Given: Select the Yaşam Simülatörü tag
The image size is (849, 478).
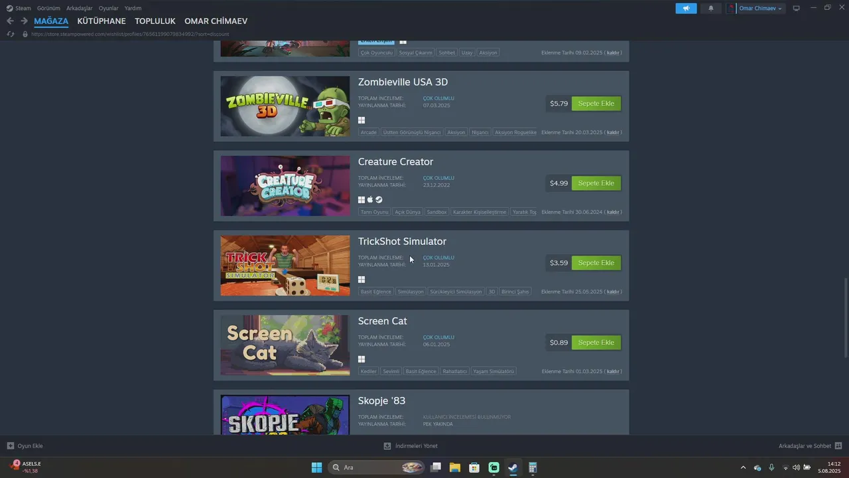Looking at the screenshot, I should point(493,371).
